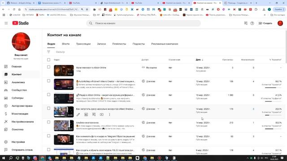Click the Отправить отзыв feedback icon
287x161 pixels.
pos(6,150)
